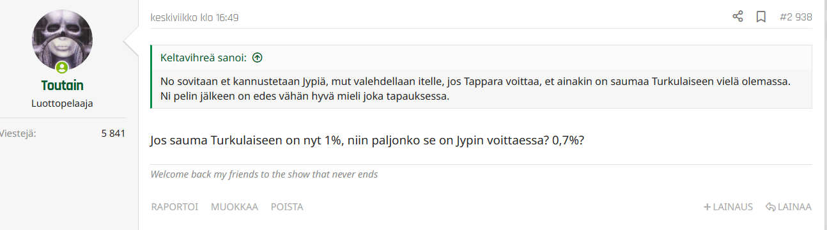Click the timestamp keskiviikko klo 16:49

(194, 18)
